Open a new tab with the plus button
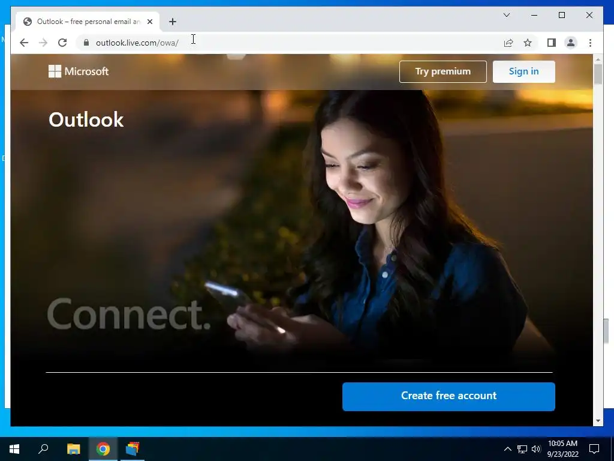This screenshot has height=461, width=614. click(x=173, y=22)
